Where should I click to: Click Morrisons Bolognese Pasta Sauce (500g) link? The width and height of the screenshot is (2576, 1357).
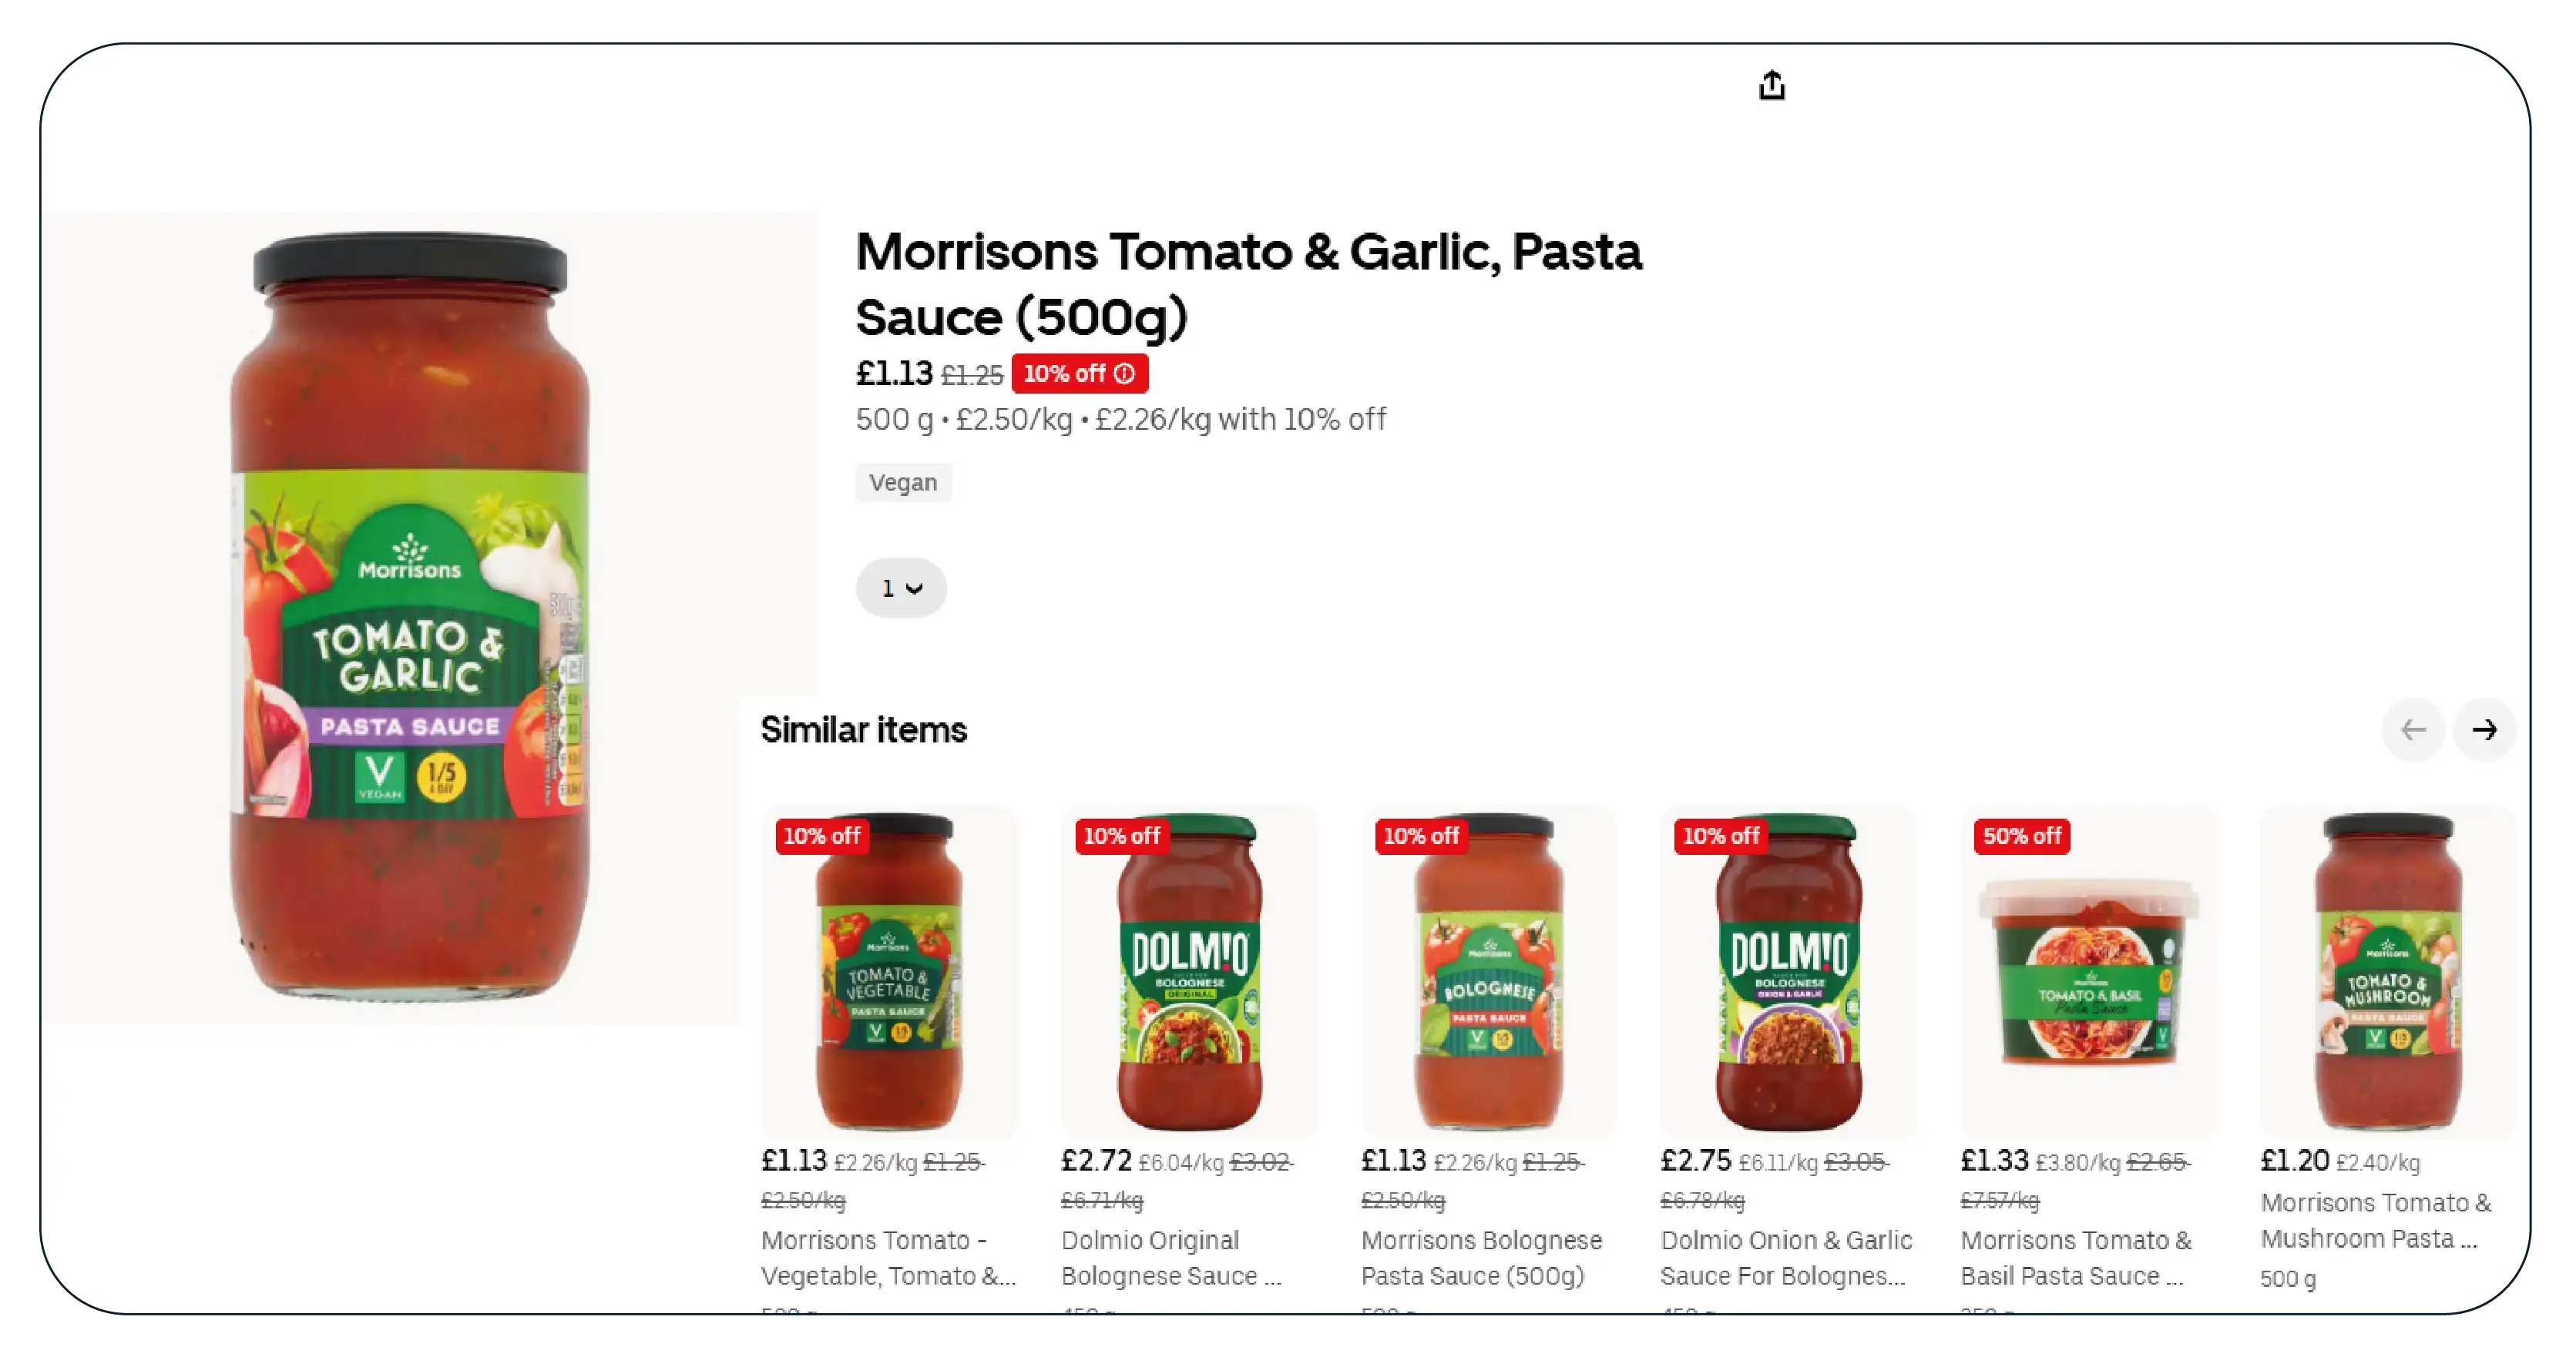tap(1481, 1258)
